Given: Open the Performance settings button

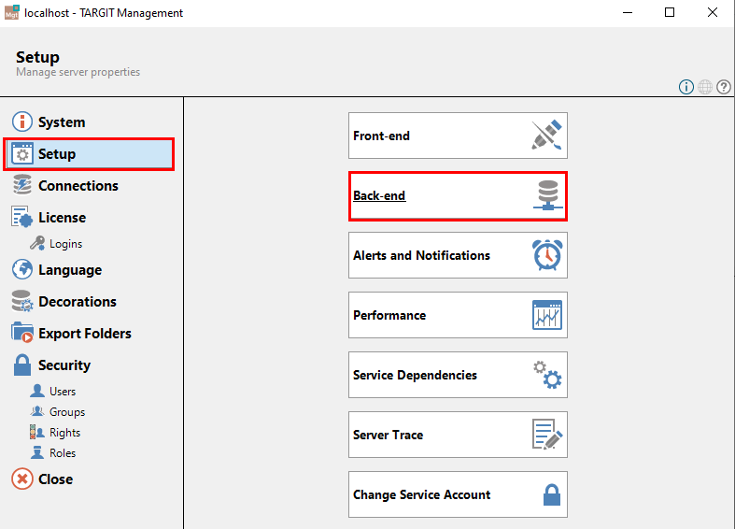Looking at the screenshot, I should 458,315.
